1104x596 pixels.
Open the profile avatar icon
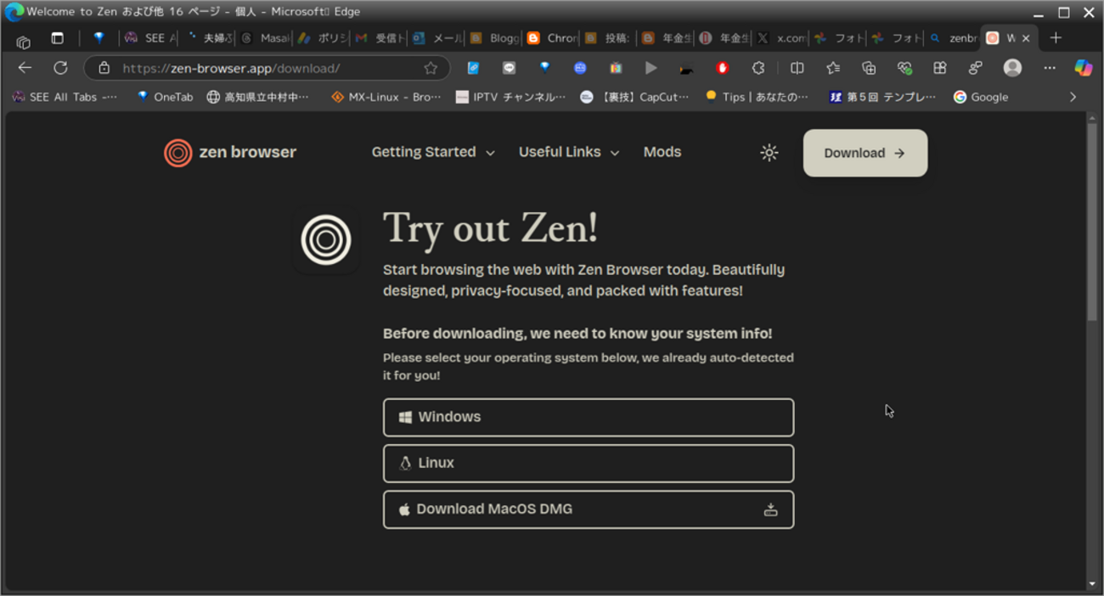coord(1012,68)
